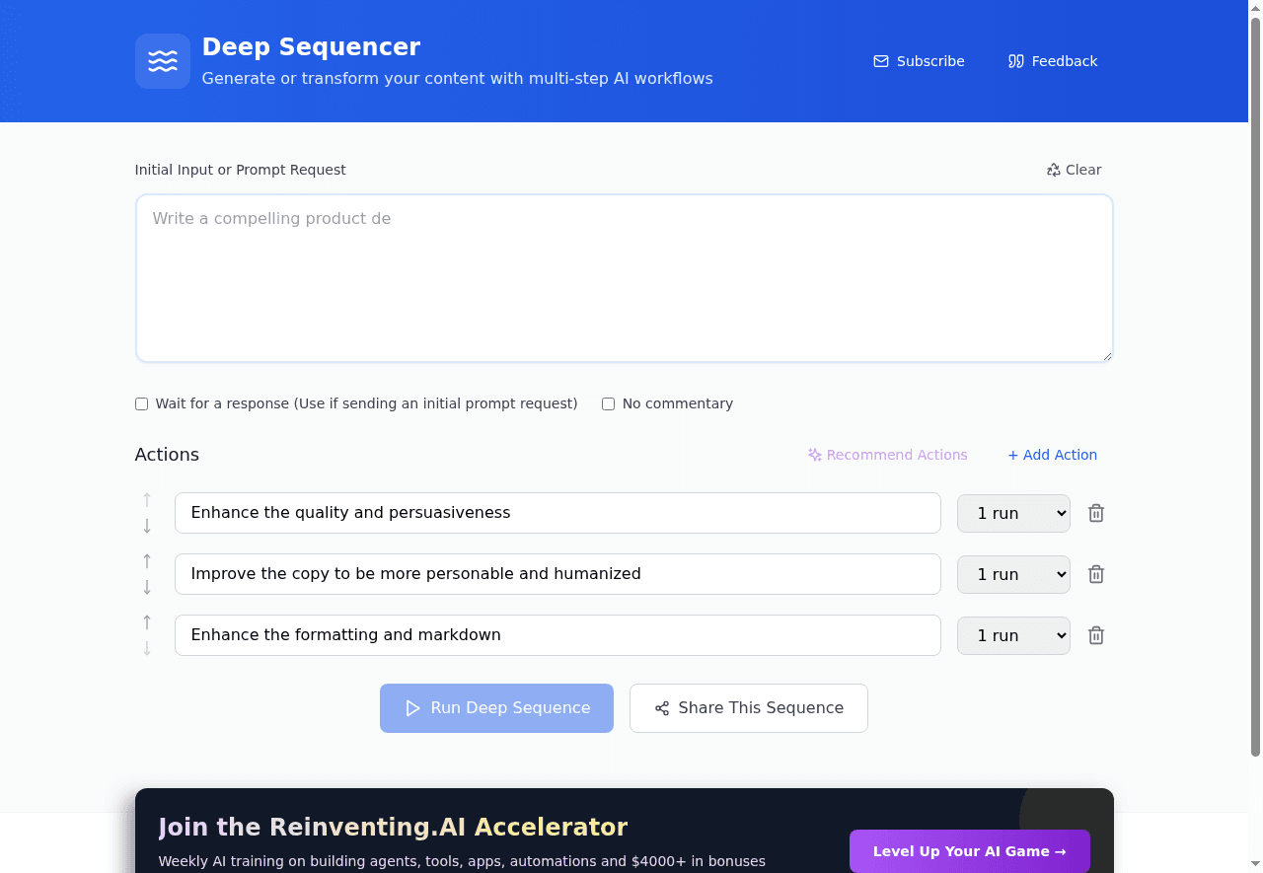Viewport: 1263px width, 873px height.
Task: Check the 'No commentary' option
Action: tap(608, 403)
